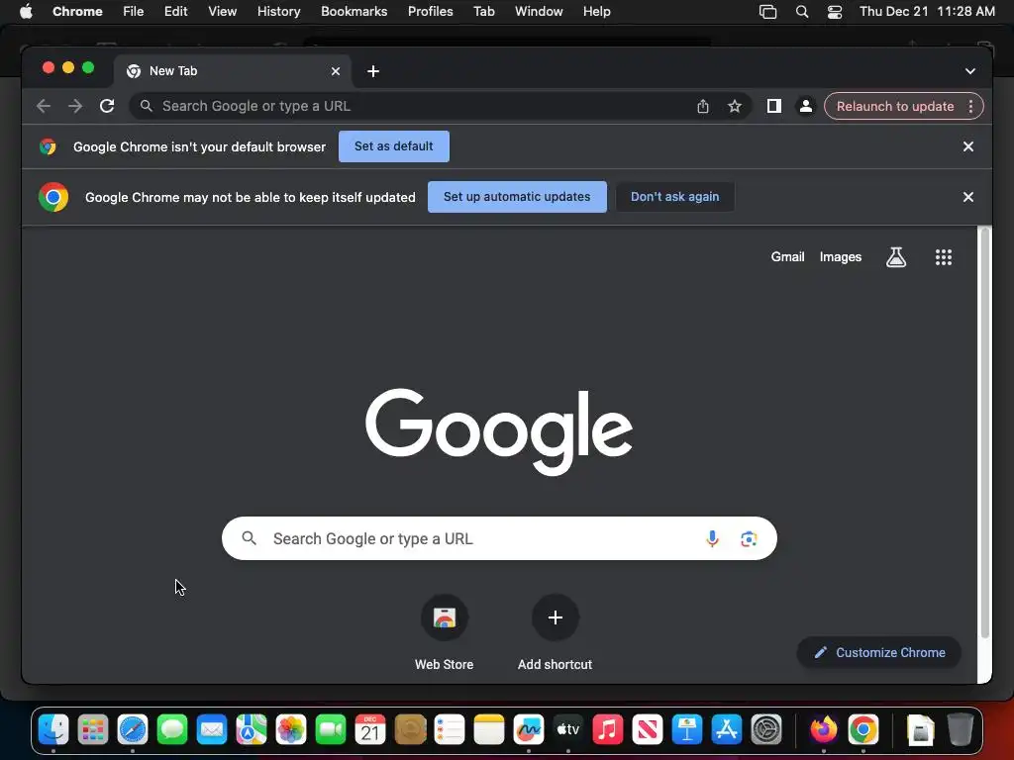The image size is (1014, 760).
Task: Click the page vertical scrollbar
Action: pyautogui.click(x=984, y=433)
